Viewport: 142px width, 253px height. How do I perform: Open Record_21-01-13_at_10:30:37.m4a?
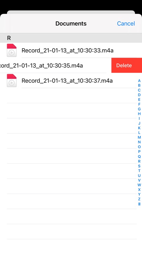(67, 81)
